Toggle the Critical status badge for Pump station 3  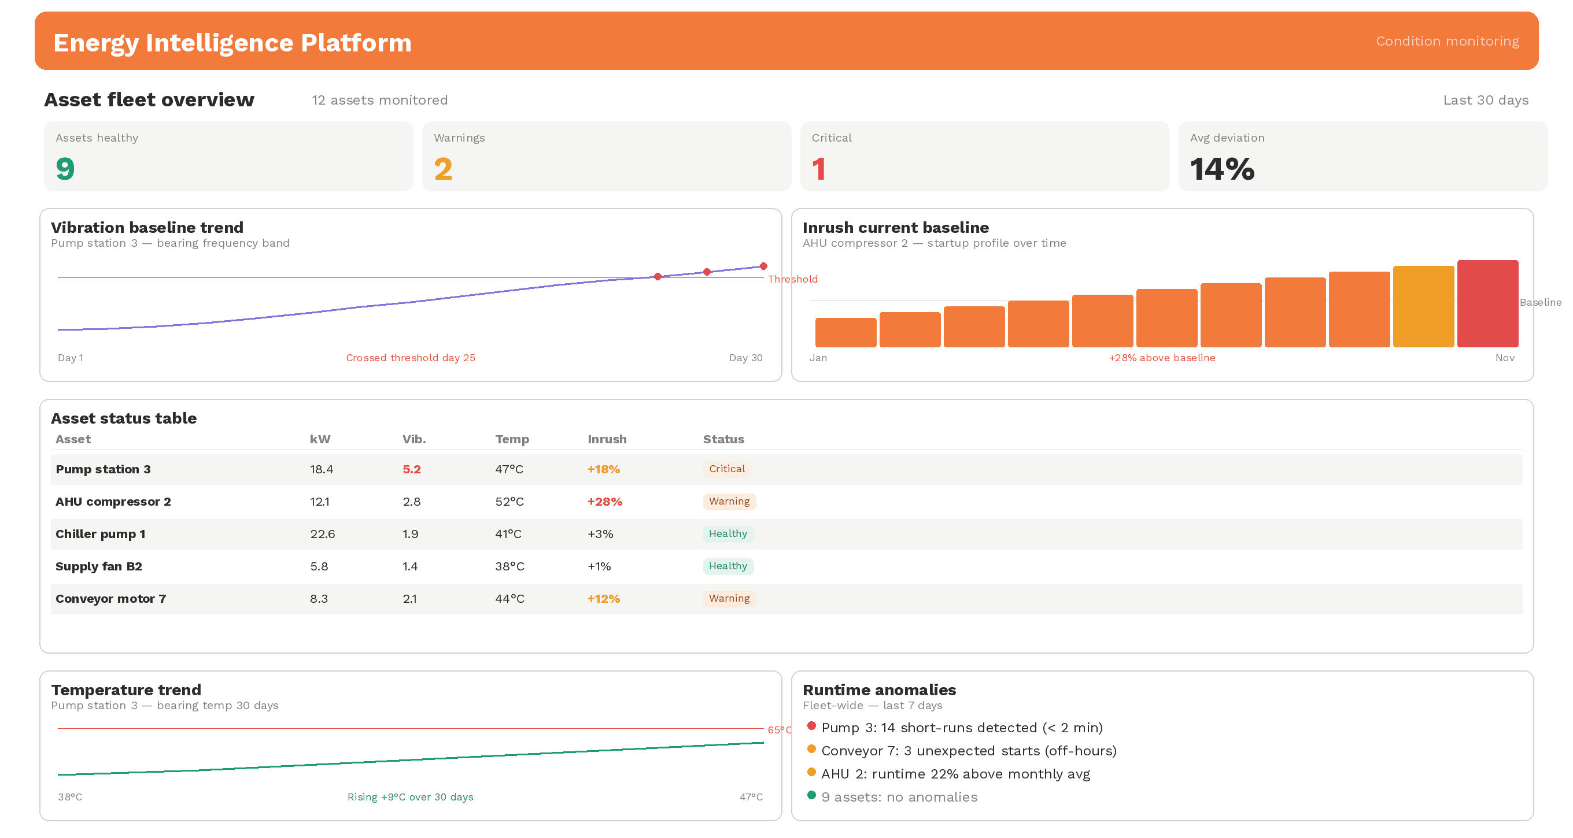click(726, 469)
